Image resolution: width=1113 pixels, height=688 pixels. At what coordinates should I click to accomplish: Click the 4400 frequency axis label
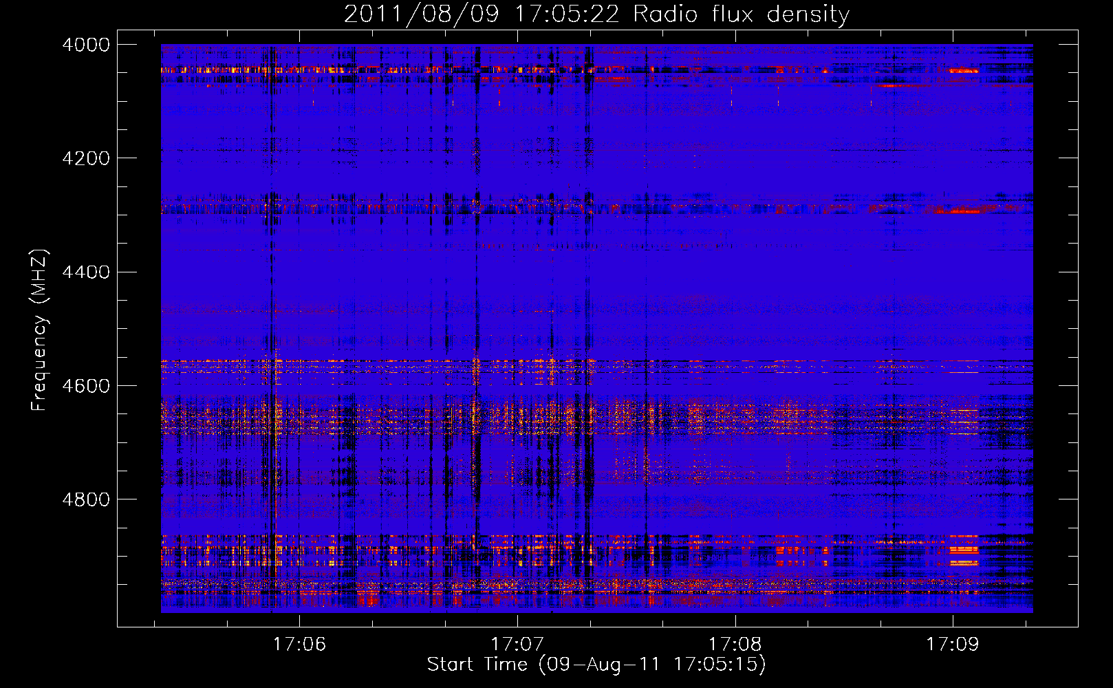click(x=86, y=272)
